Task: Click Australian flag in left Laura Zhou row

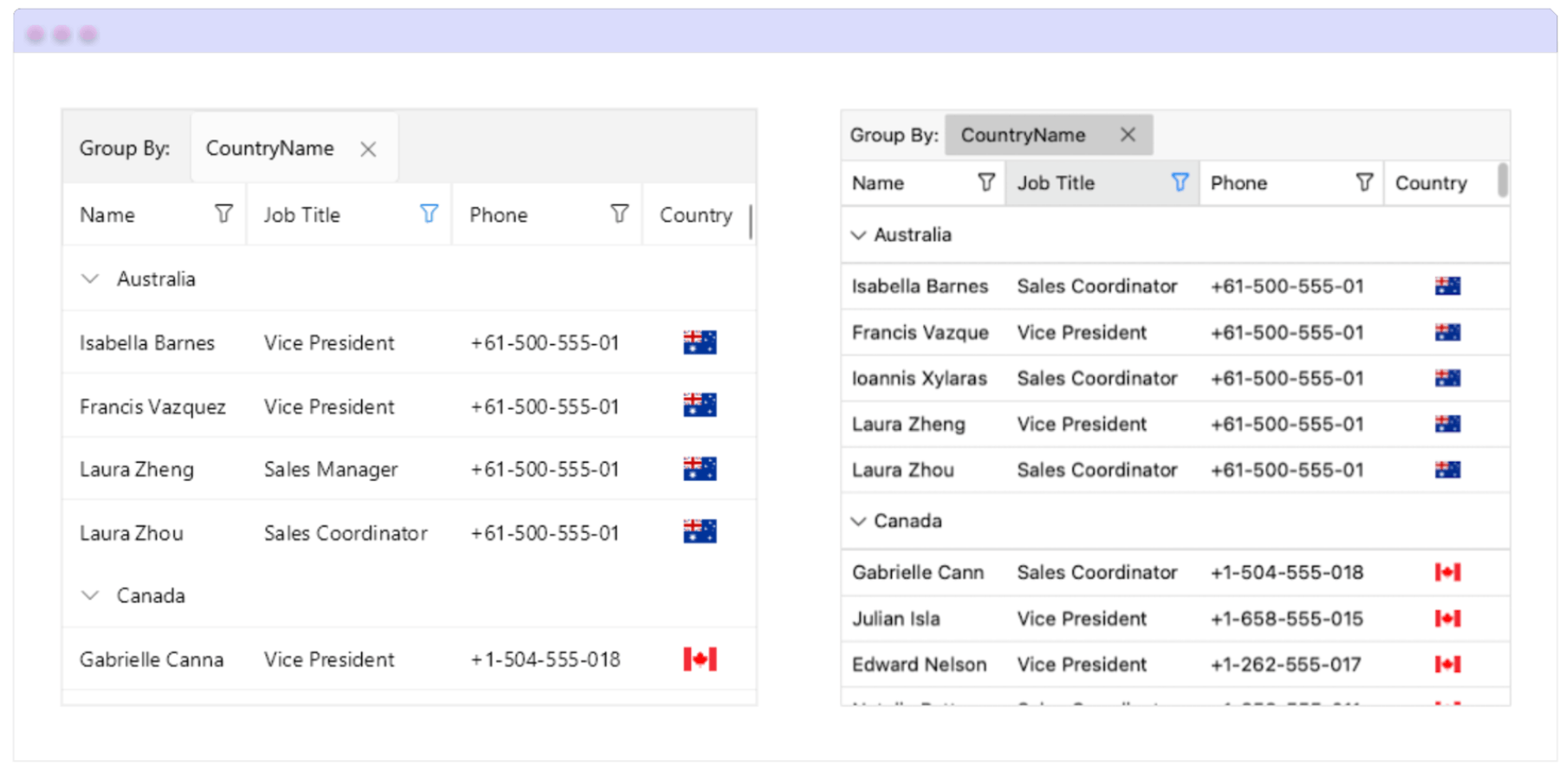Action: (699, 532)
